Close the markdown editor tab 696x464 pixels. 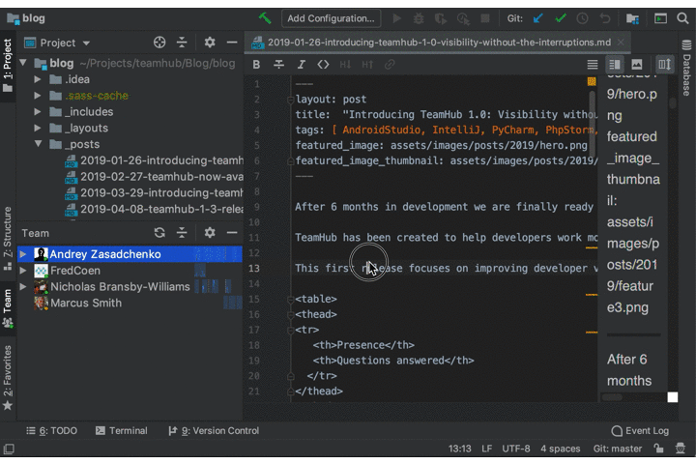621,43
